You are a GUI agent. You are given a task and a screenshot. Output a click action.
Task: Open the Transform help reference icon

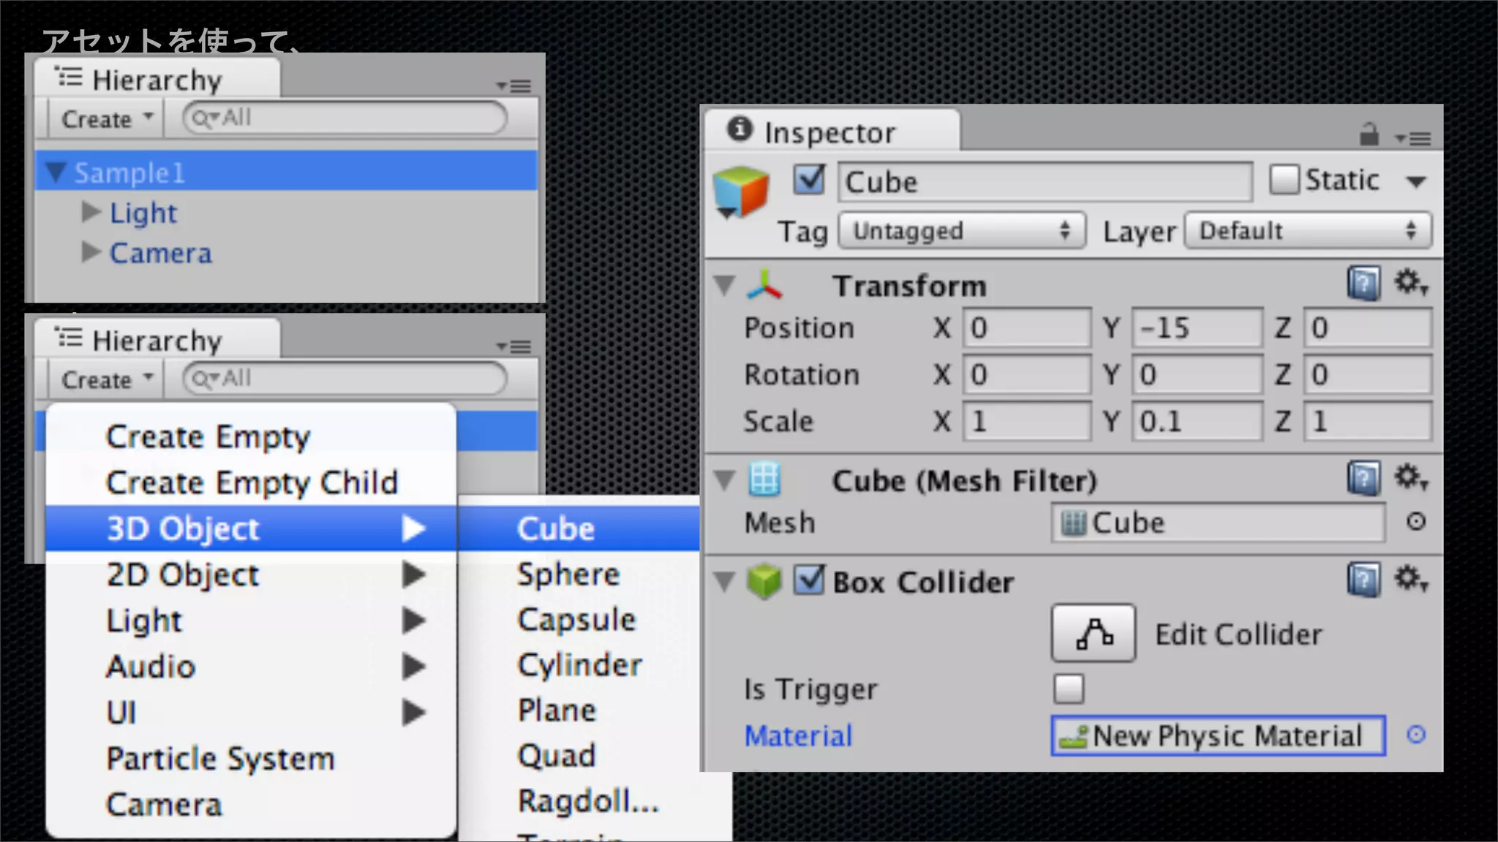[1363, 284]
